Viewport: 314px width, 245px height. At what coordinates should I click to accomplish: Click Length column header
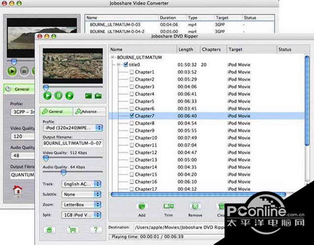[x=188, y=49]
